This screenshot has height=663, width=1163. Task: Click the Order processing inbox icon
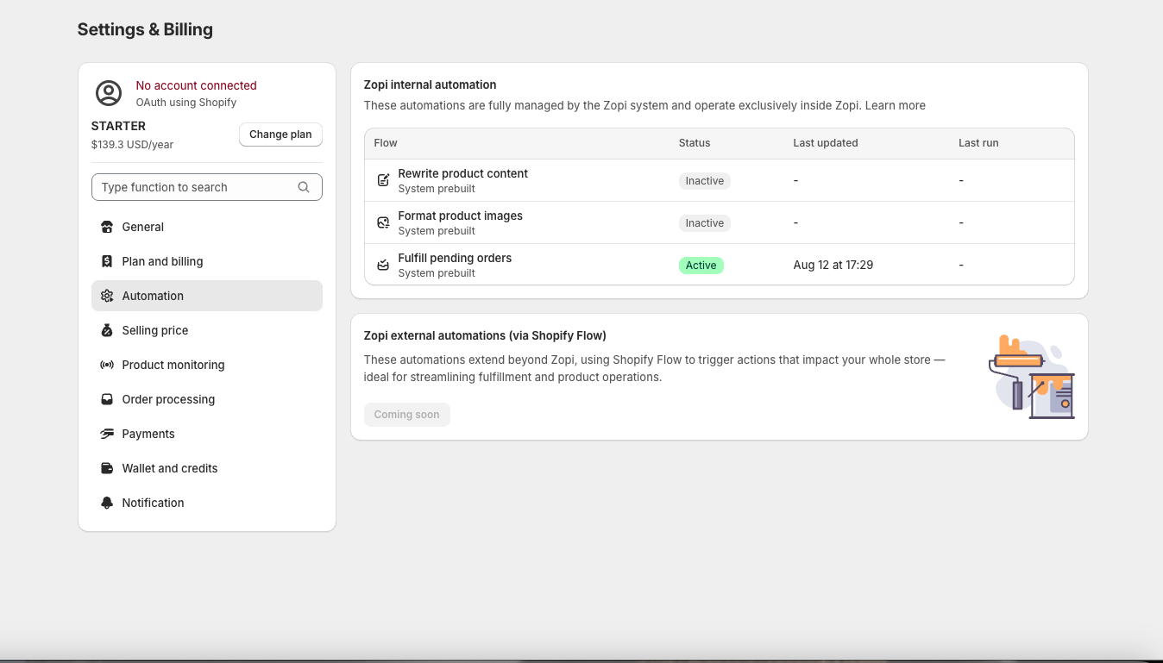coord(107,399)
